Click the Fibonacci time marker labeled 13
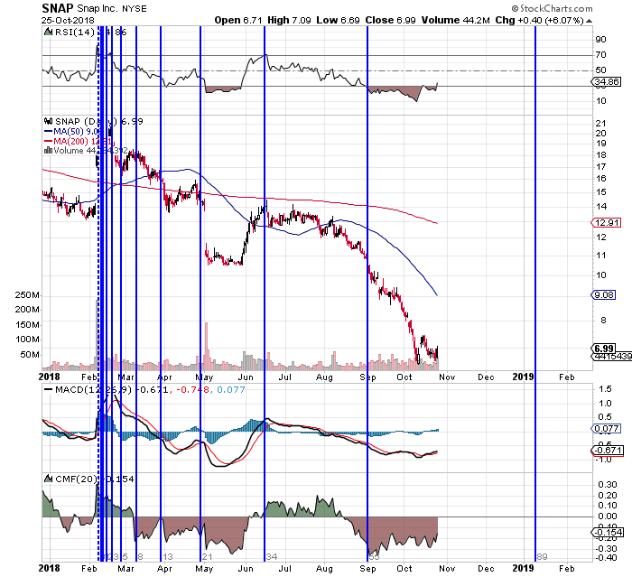Image resolution: width=632 pixels, height=577 pixels. pos(167,557)
